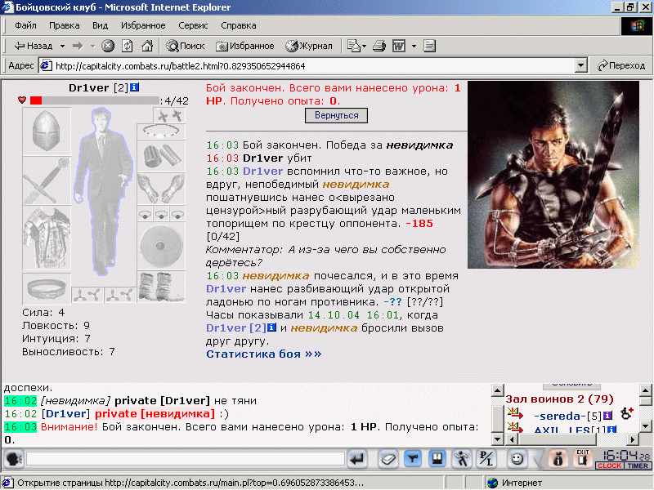Open the smiley emoticons button
Image resolution: width=654 pixels, height=490 pixels.
coord(517,459)
